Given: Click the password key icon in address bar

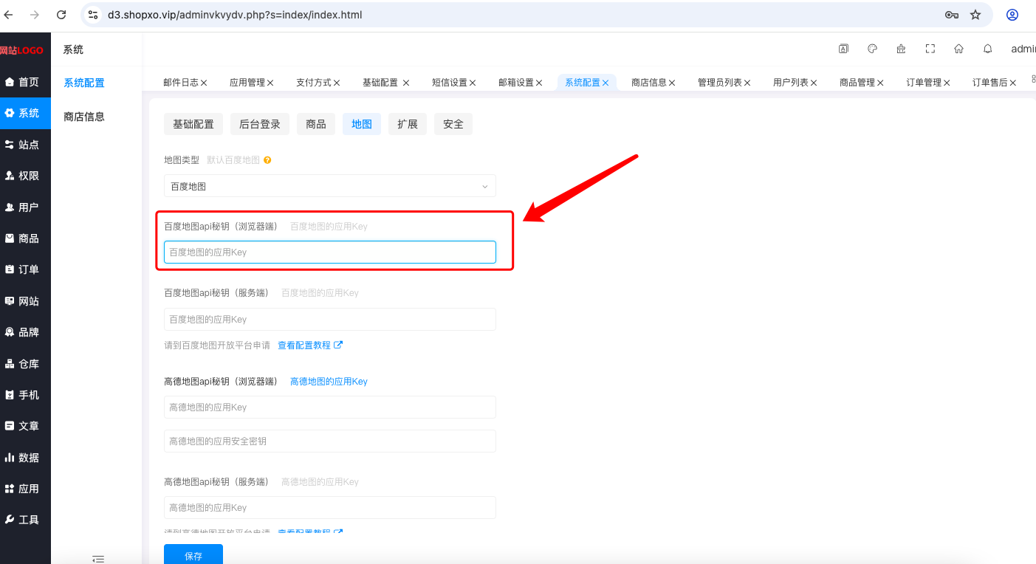Looking at the screenshot, I should [x=952, y=15].
